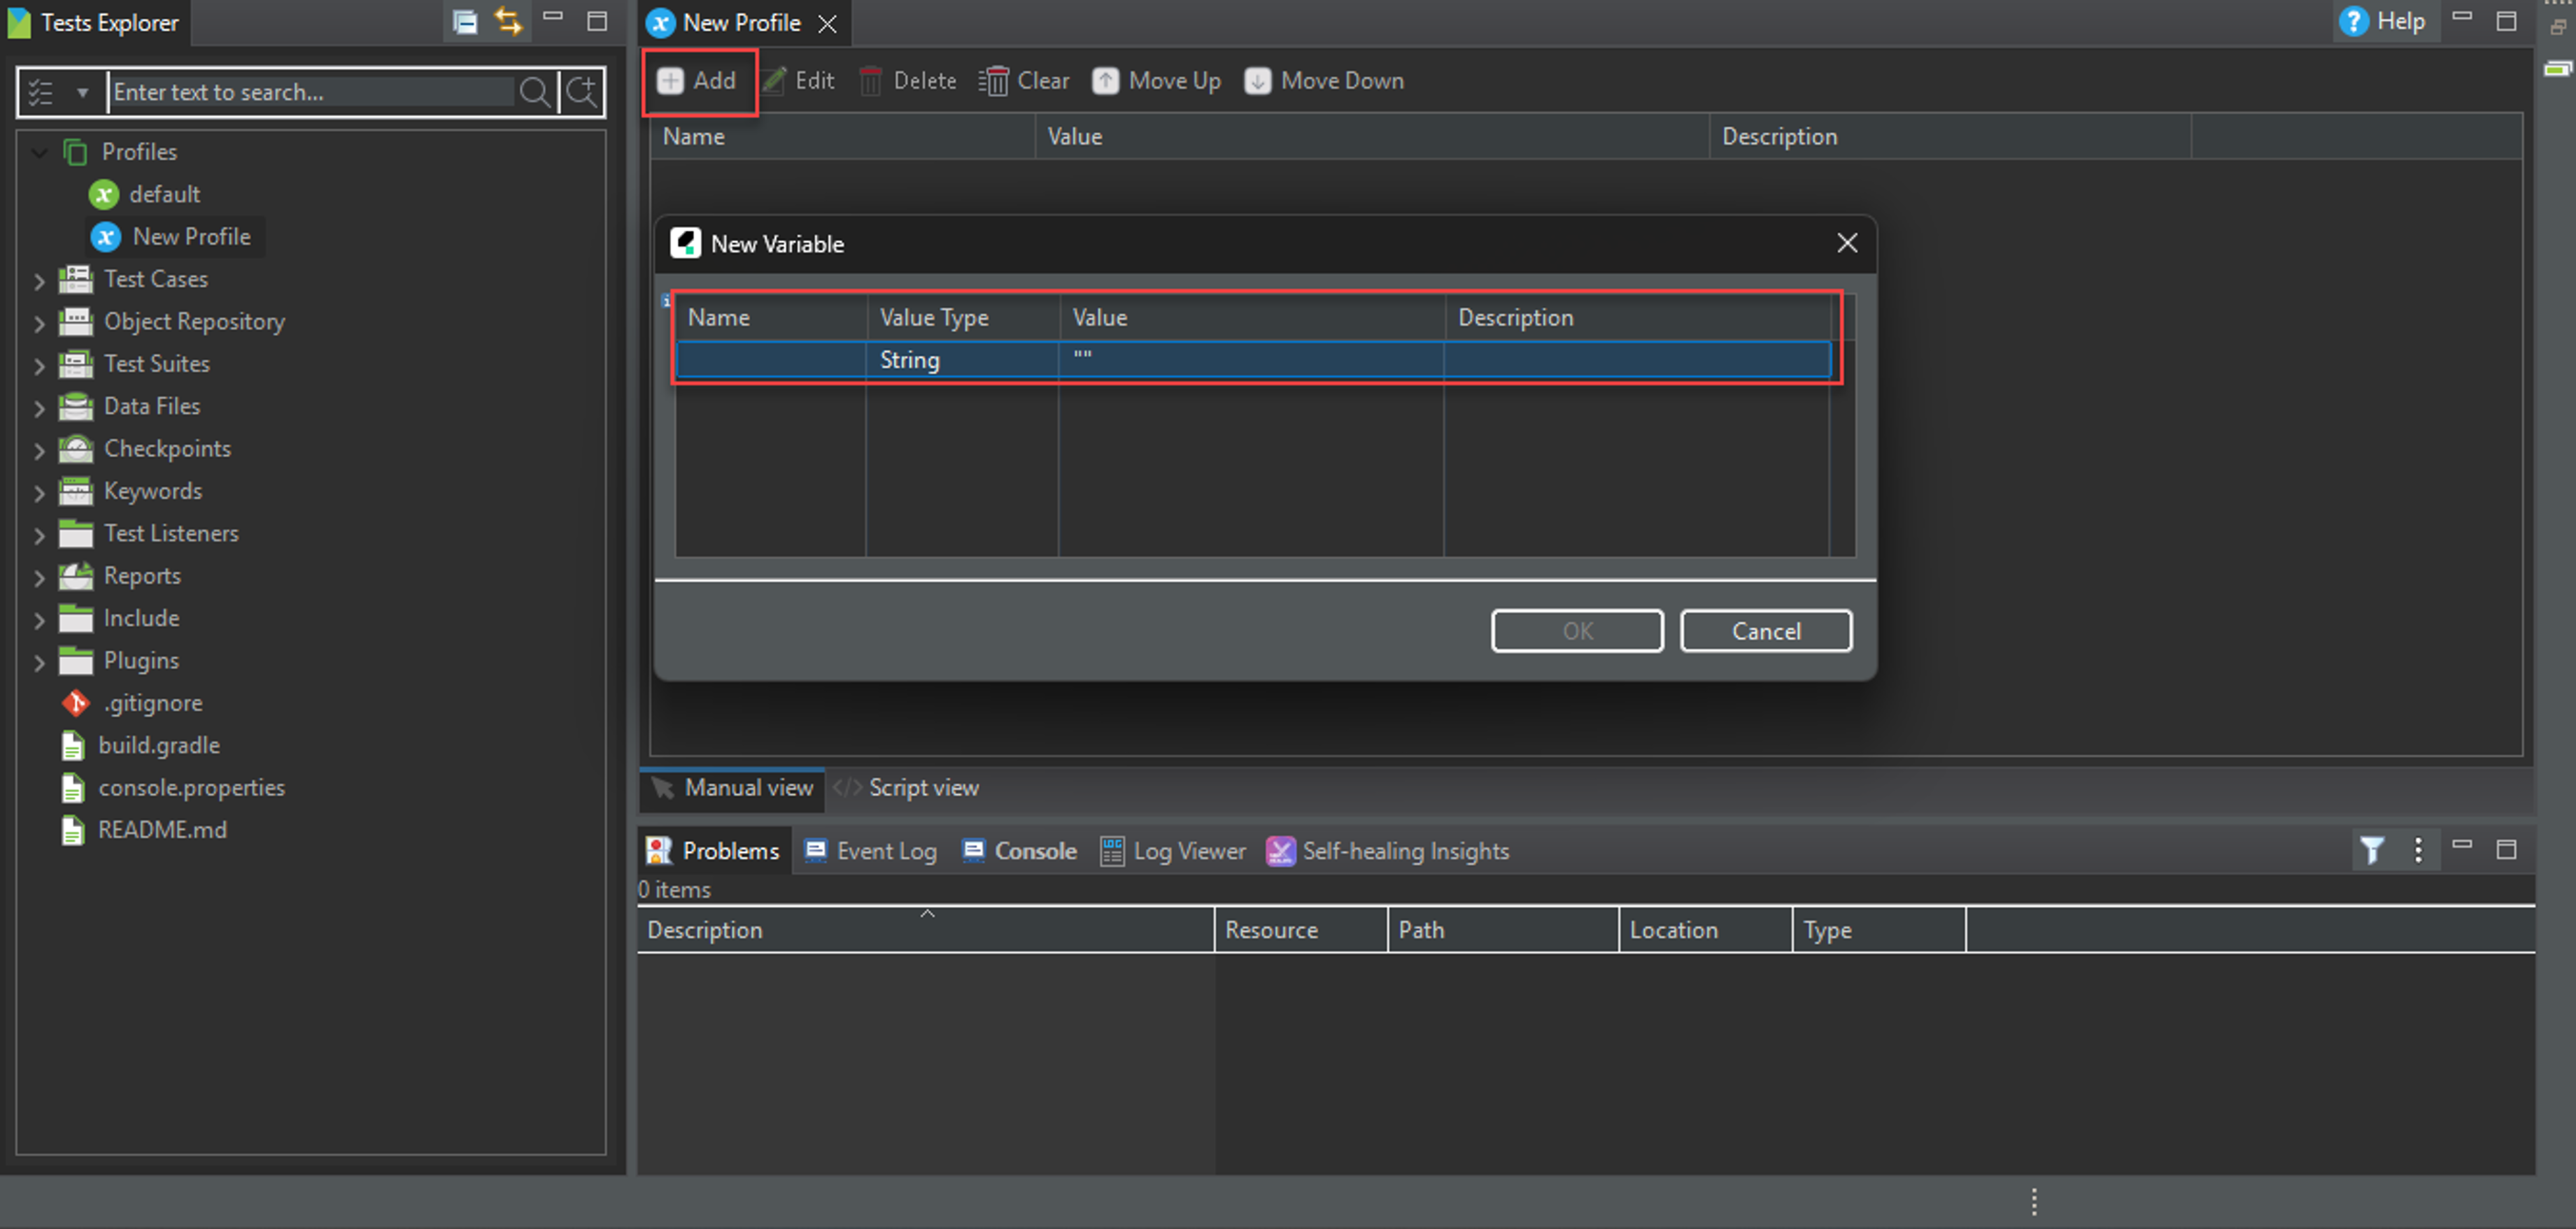The image size is (2576, 1229).
Task: Open the Help question mark icon
Action: (2354, 21)
